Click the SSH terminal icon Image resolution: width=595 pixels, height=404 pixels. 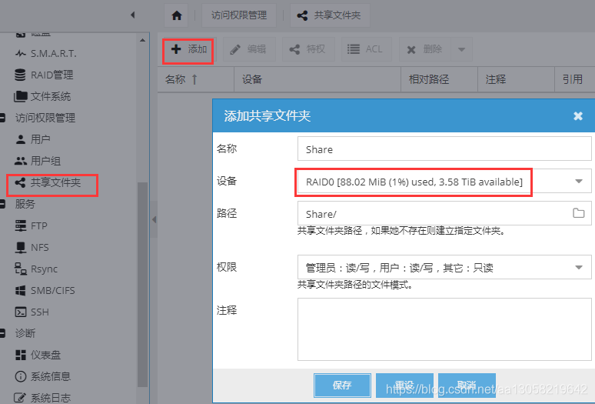pyautogui.click(x=21, y=312)
